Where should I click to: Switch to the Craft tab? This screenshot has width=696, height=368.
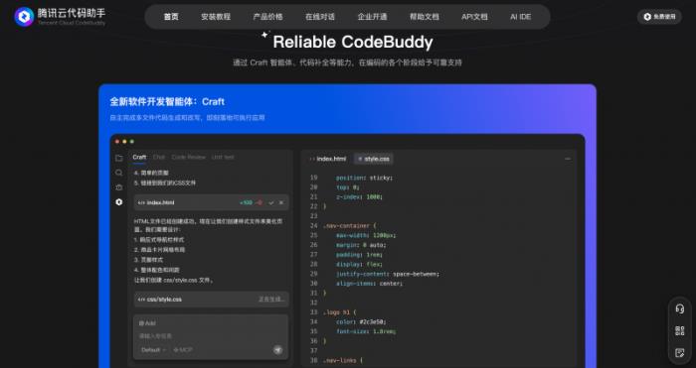[139, 157]
